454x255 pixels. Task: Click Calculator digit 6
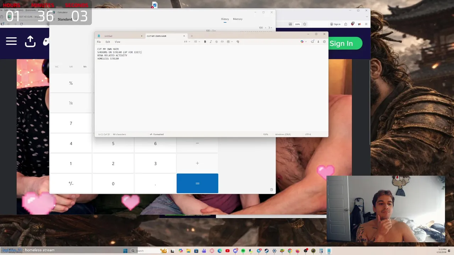click(x=155, y=144)
